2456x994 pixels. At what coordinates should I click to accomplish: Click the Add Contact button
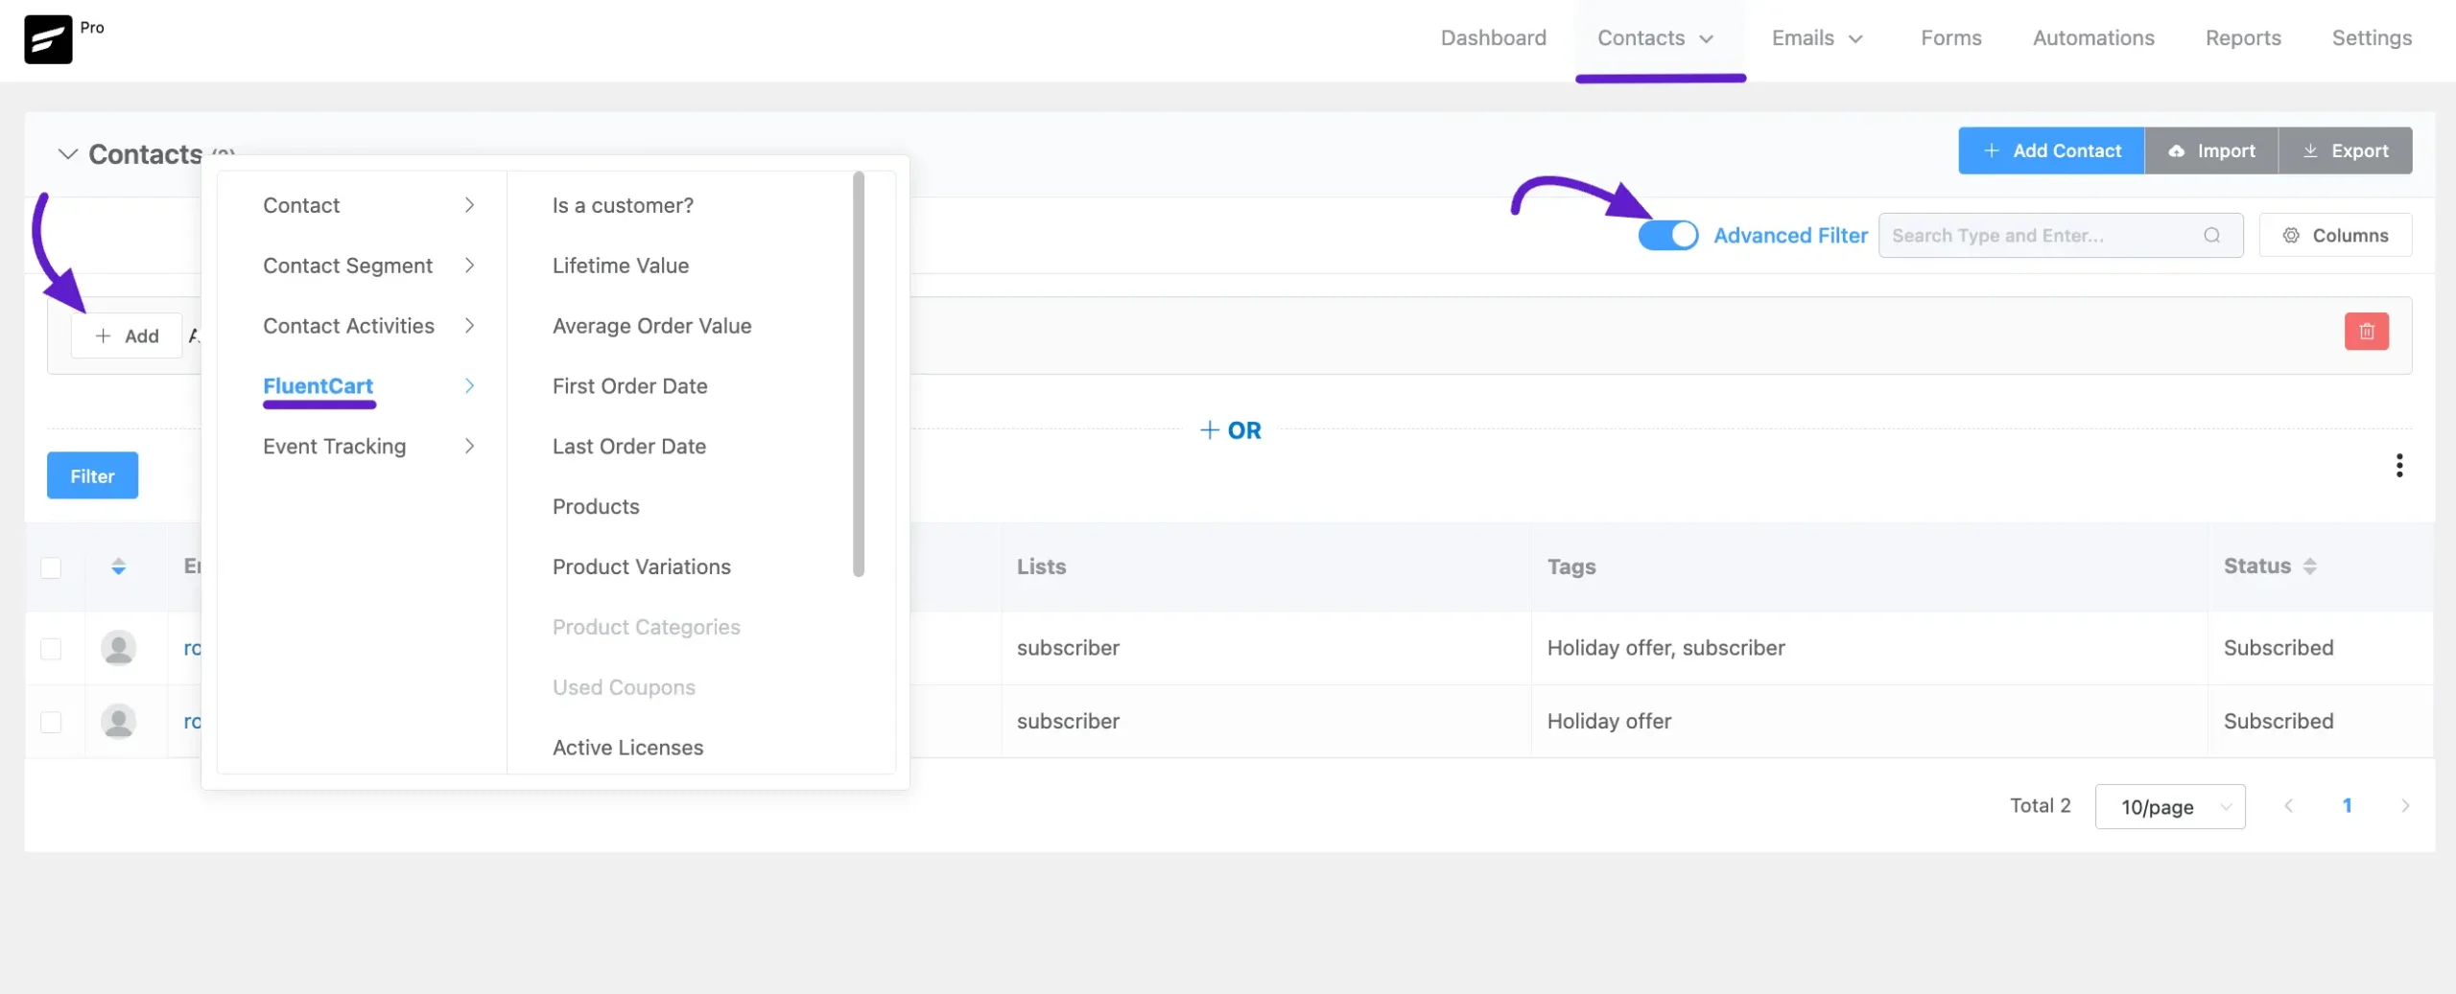coord(2050,151)
